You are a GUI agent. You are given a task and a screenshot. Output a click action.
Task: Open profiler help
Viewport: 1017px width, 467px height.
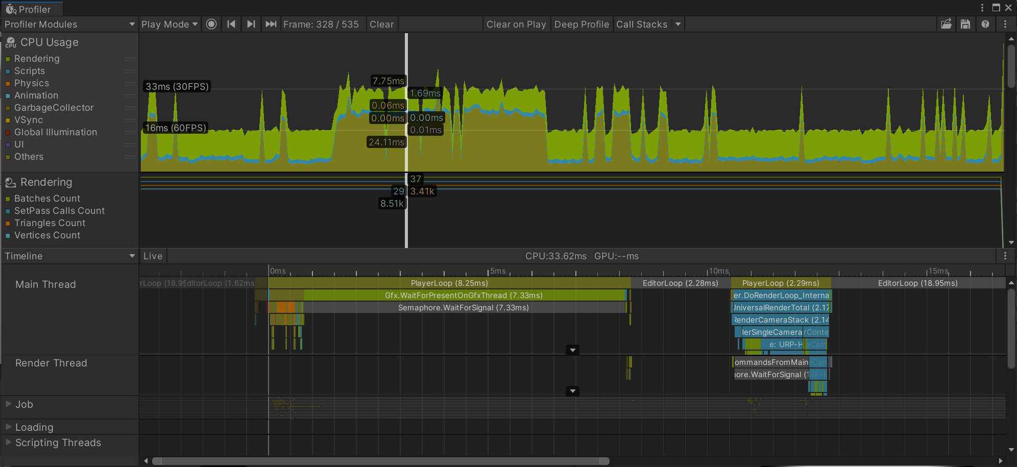[985, 24]
